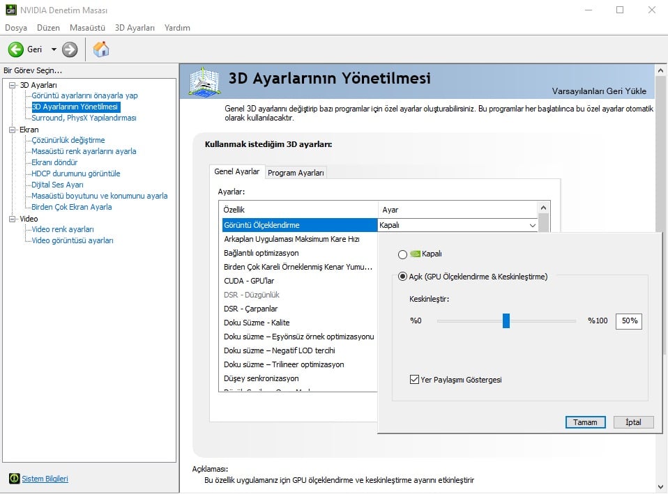Select Açık (GPU Ölçeklendirme & Keskinleştirme) radio
Screen dimensions: 668x494
(x=402, y=277)
